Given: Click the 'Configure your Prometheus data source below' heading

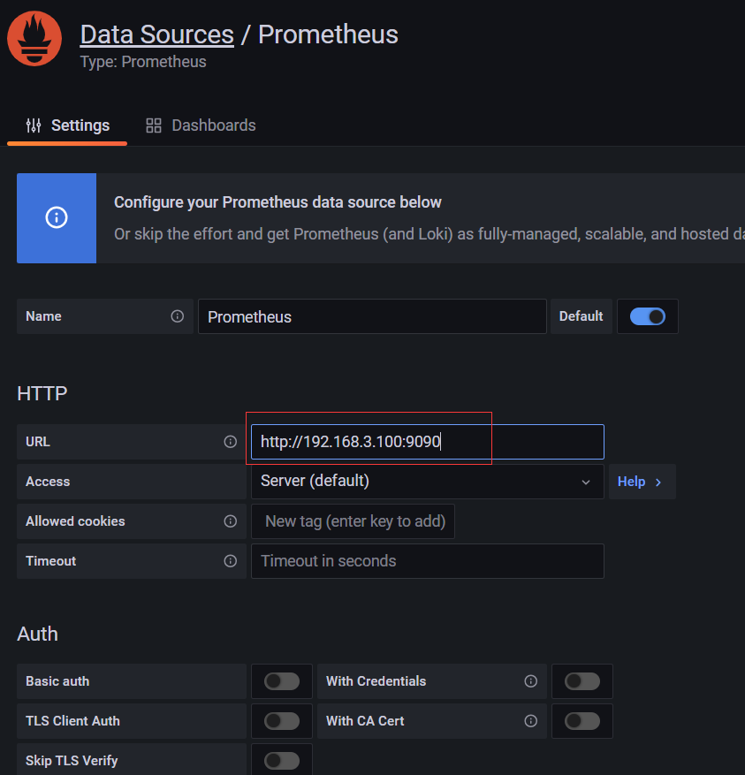Looking at the screenshot, I should pyautogui.click(x=277, y=202).
